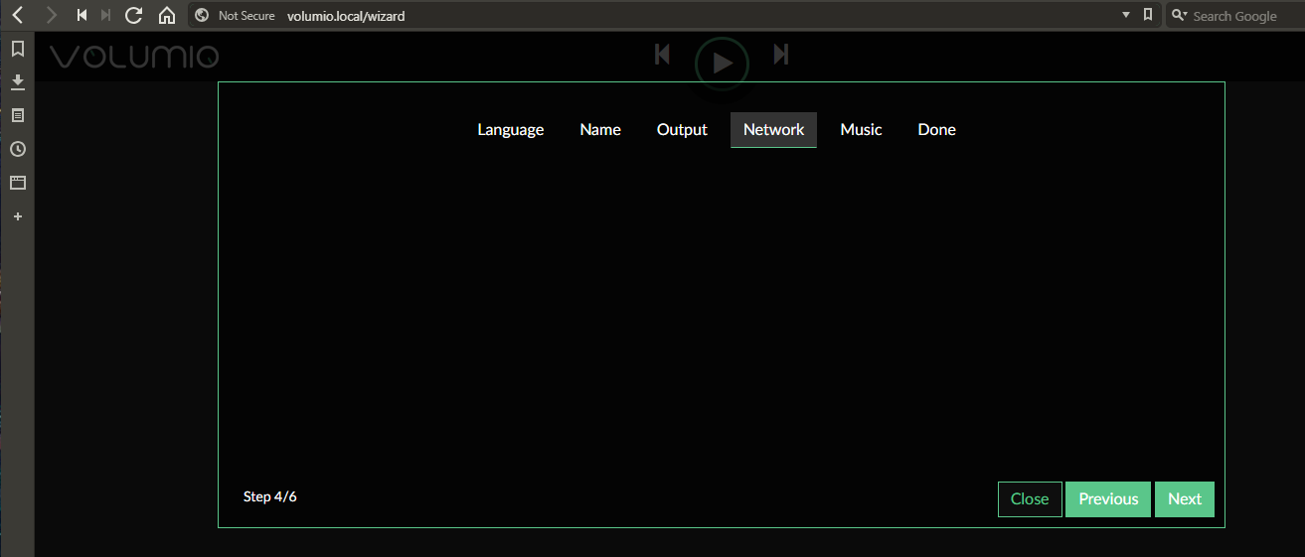The width and height of the screenshot is (1305, 557).
Task: Start playback with the Volumio play button
Action: click(x=722, y=64)
